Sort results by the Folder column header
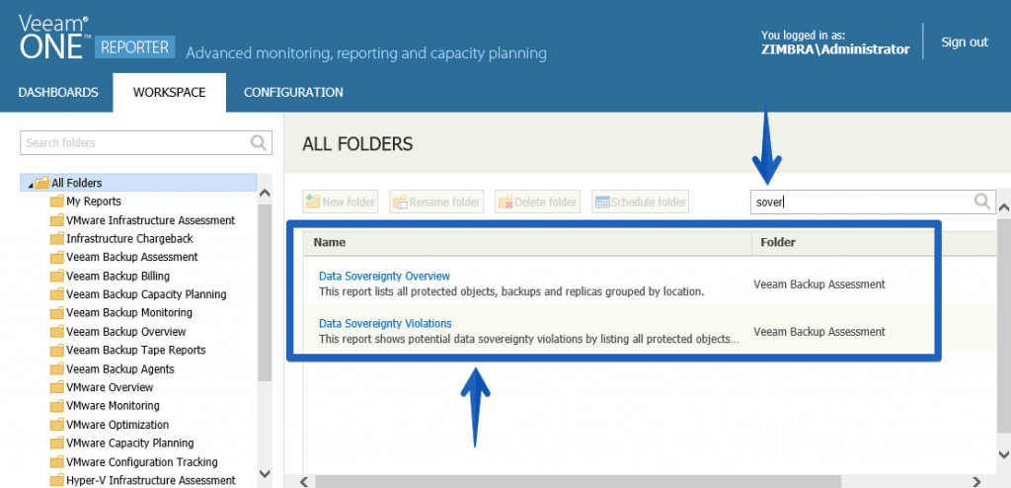 [x=778, y=243]
